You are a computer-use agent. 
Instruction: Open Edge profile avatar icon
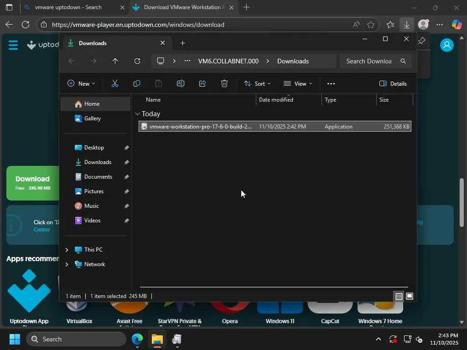coord(423,25)
